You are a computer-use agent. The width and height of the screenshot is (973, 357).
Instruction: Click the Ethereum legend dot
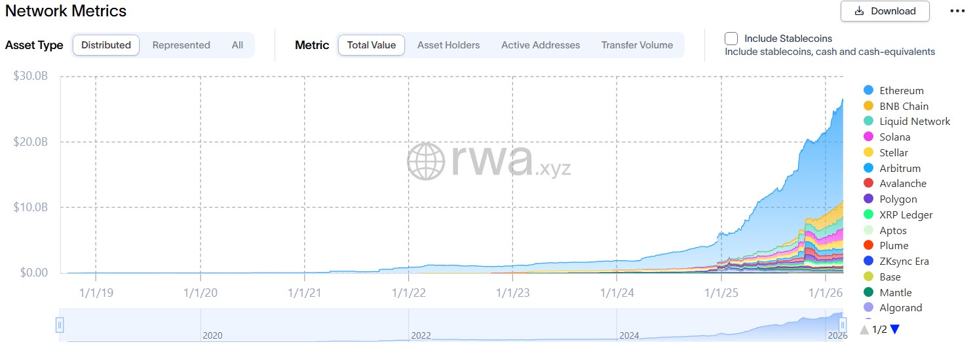point(868,90)
